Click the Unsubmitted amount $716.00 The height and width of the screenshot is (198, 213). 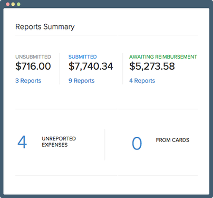(33, 66)
